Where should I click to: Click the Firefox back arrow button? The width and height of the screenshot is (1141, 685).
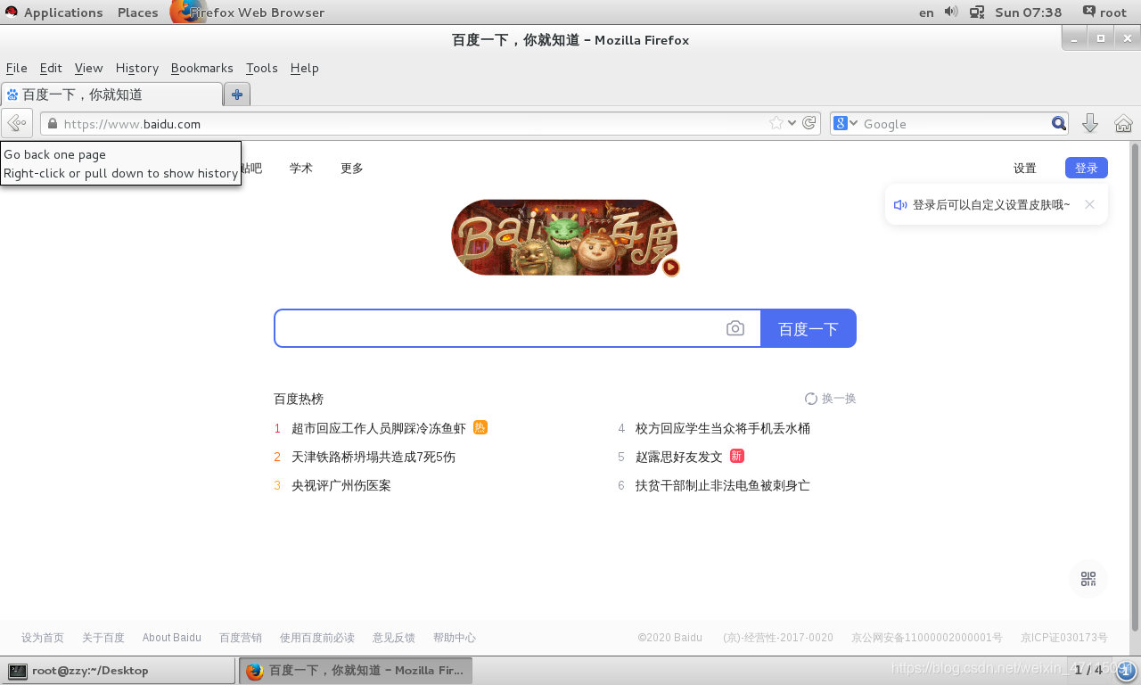tap(17, 123)
